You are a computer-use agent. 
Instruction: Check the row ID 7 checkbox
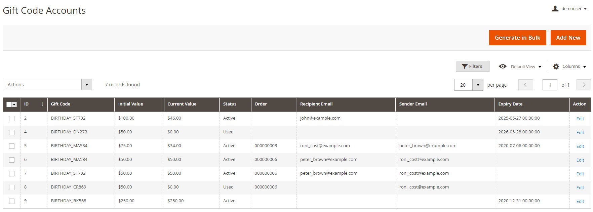coord(12,174)
